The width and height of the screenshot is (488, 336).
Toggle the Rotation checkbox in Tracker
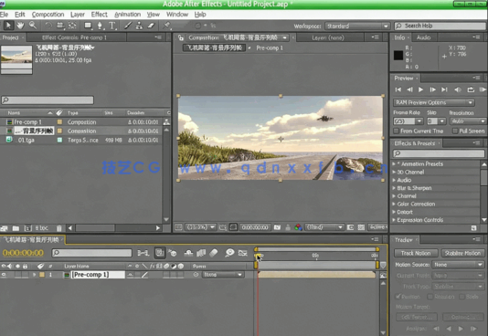430,297
